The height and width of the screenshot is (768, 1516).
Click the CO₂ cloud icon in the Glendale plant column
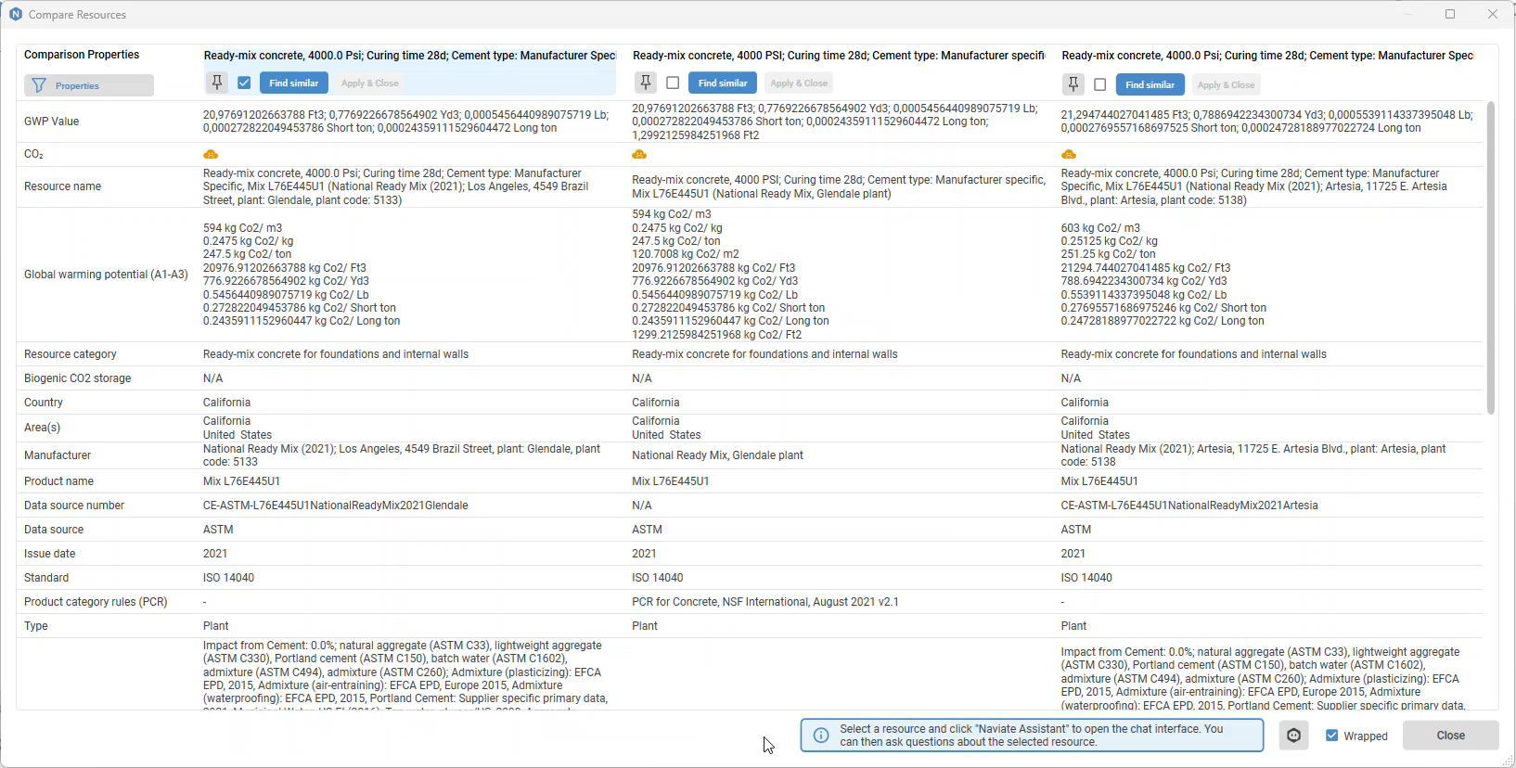[x=639, y=154]
